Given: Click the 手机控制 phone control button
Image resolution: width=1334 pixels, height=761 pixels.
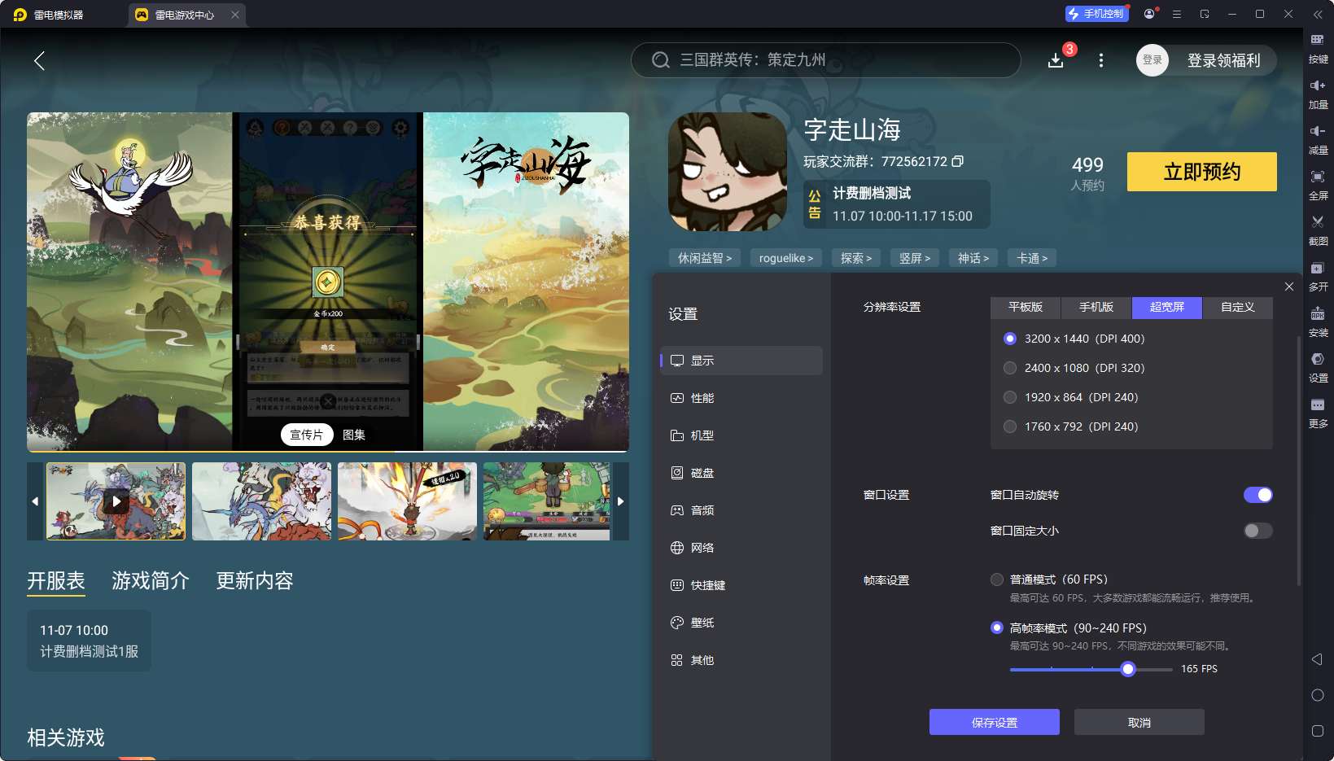Looking at the screenshot, I should pos(1096,14).
